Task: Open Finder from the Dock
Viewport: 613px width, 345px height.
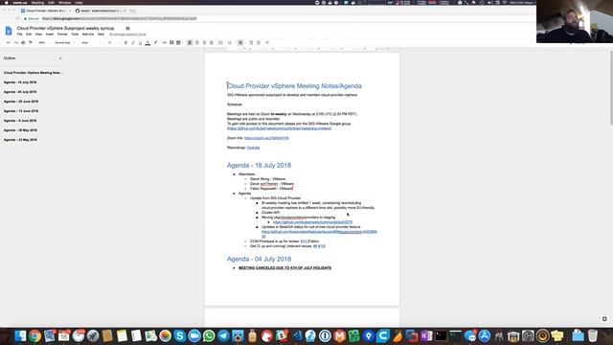Action: click(x=20, y=335)
